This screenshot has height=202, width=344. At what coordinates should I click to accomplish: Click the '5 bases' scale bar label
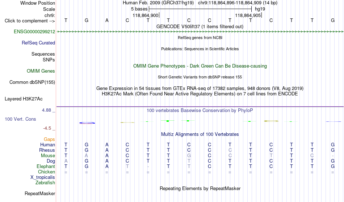(x=139, y=9)
